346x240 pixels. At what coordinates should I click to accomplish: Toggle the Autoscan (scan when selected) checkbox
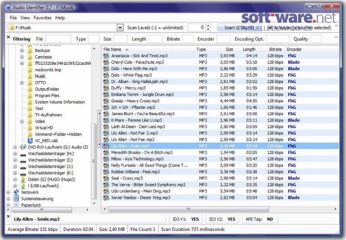tap(270, 27)
